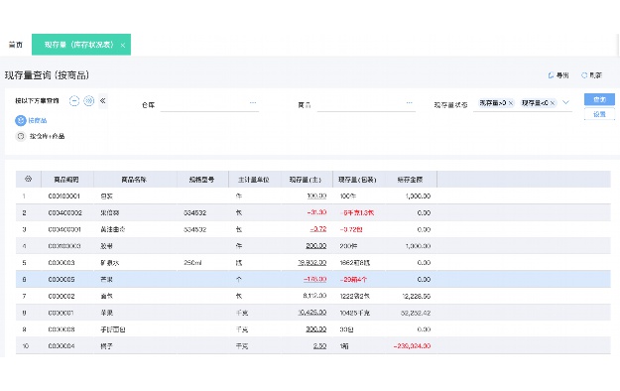Remove the 现存量<0 filter tag
The width and height of the screenshot is (620, 391).
(553, 103)
